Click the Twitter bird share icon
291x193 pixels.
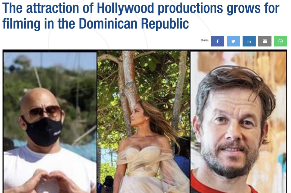coord(233,41)
